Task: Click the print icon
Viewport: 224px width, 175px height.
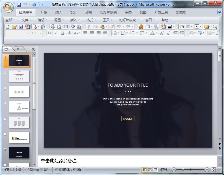Action: click(53, 27)
